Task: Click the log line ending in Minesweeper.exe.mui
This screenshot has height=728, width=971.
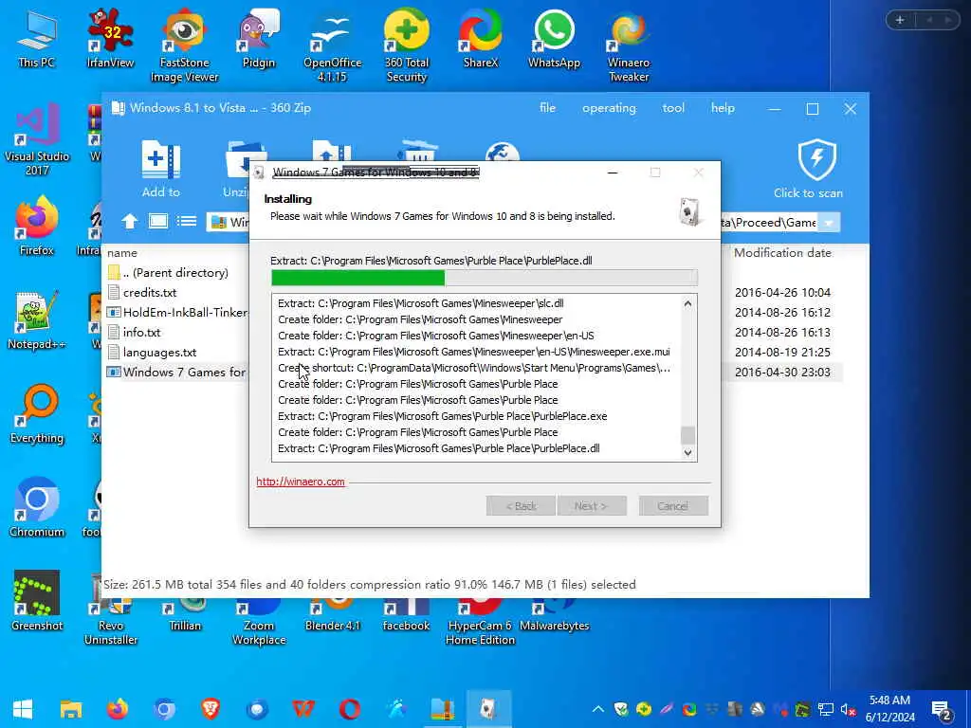Action: click(474, 352)
